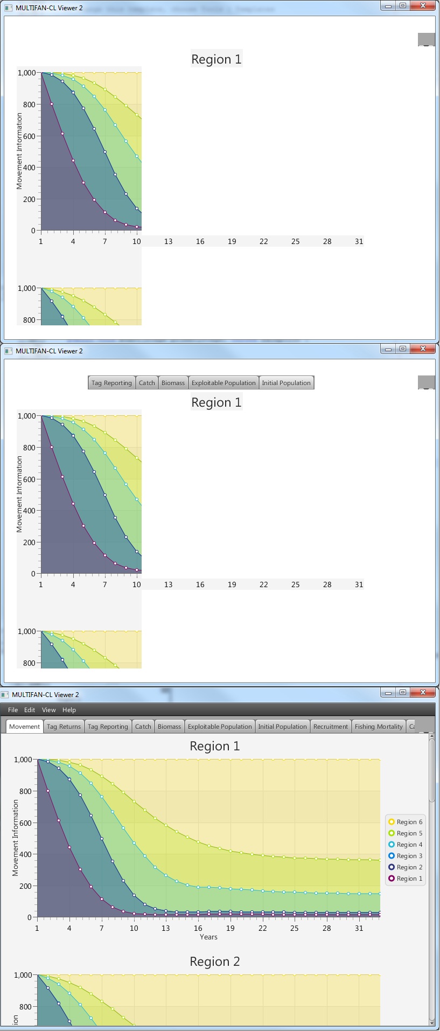Select Biomass tab in the middle window

(x=173, y=382)
